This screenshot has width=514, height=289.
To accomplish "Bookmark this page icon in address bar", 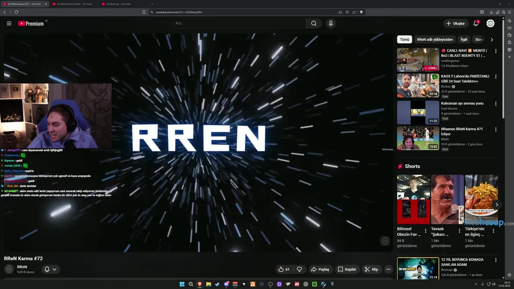I will [144, 12].
